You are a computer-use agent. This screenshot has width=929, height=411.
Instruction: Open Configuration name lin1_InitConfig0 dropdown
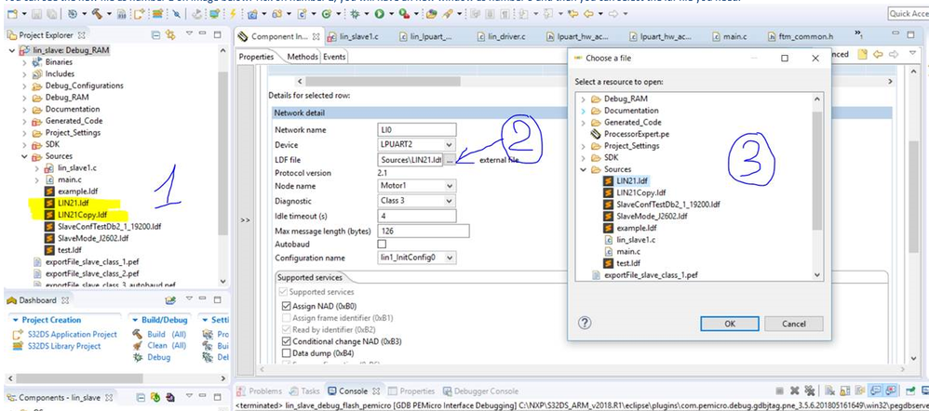tap(450, 258)
